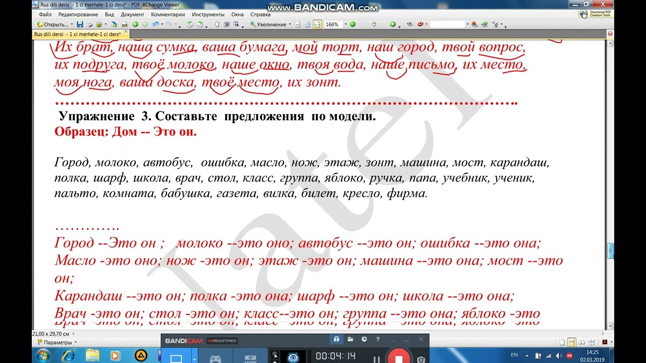
Task: Click the Открыть (Open) toolbar button
Action: pos(52,24)
